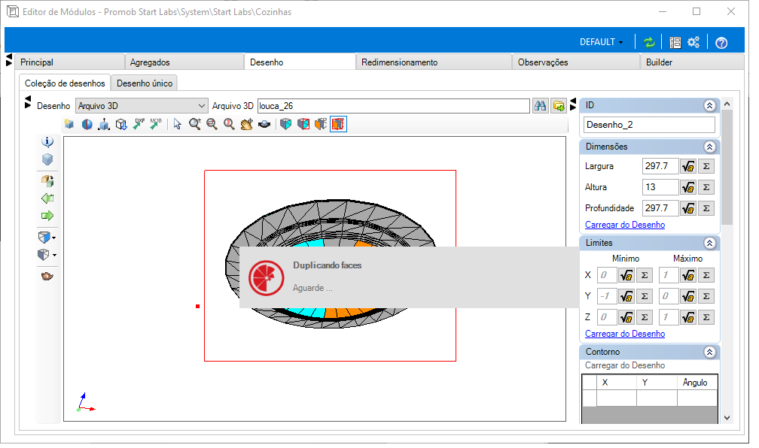Switch to the Builder tab
Screen dimensions: 759x448
[x=692, y=62]
